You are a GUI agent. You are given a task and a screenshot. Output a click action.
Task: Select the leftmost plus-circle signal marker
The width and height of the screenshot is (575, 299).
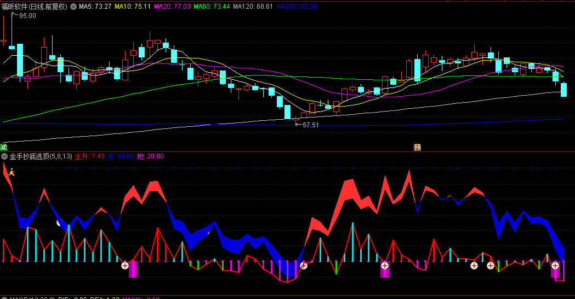point(125,265)
